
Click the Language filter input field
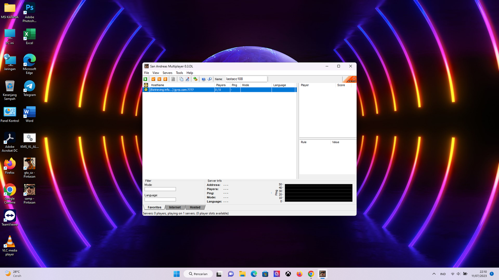point(160,199)
